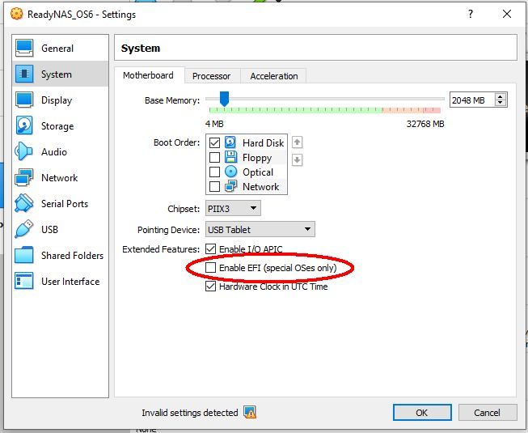Screen dimensions: 528x433
Task: Increase base memory with up stepper arrow
Action: point(501,96)
